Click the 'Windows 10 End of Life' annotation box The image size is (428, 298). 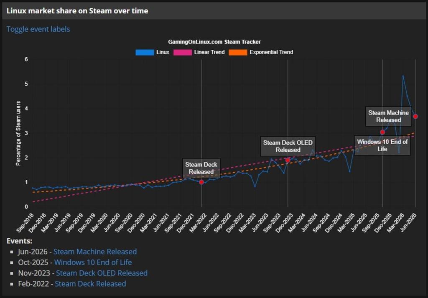coord(382,145)
